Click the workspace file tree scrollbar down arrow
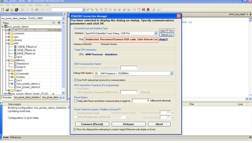 click(x=63, y=93)
